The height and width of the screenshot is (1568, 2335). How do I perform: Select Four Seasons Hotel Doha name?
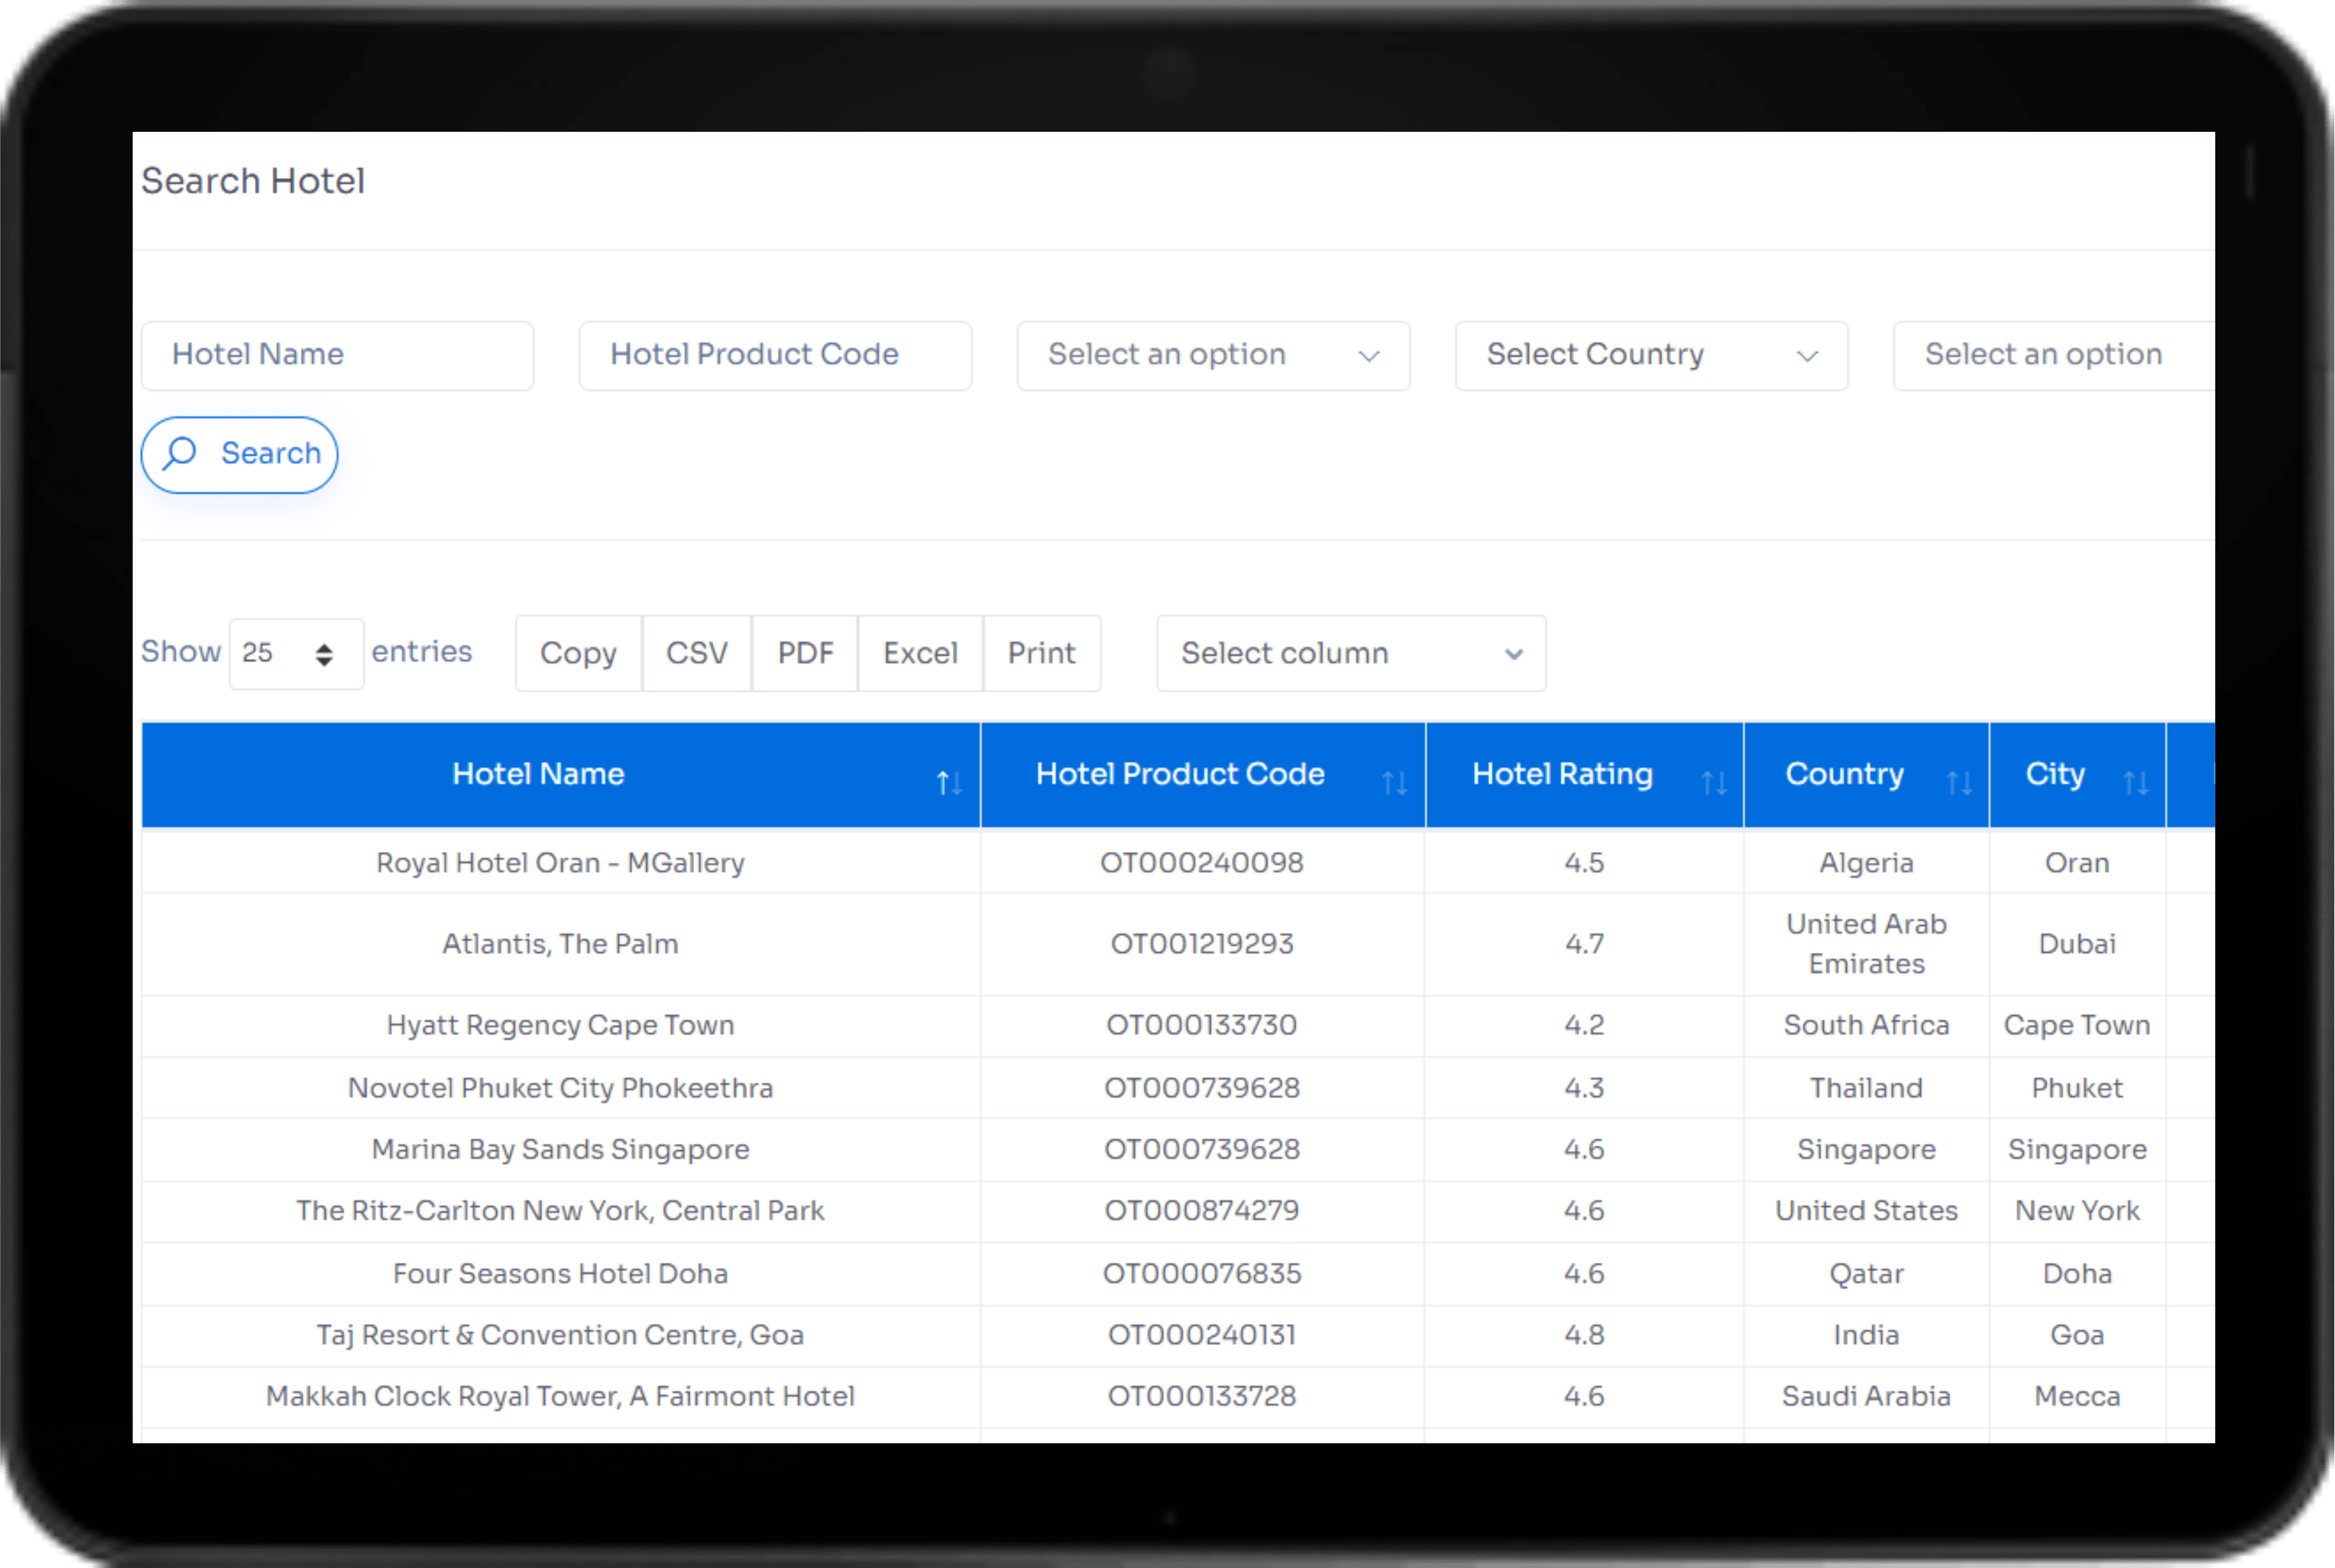click(560, 1273)
